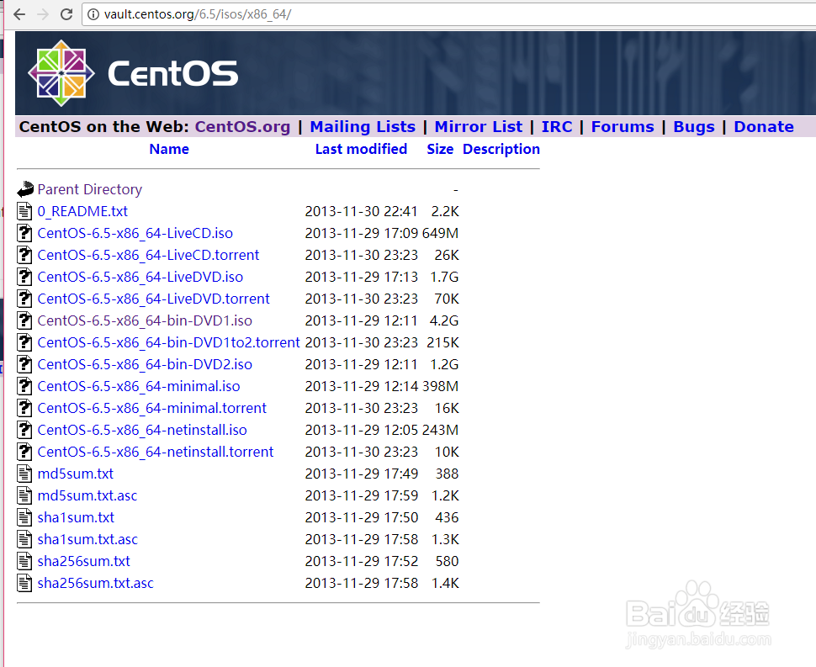Go to Parent Directory
This screenshot has height=667, width=816.
point(89,189)
